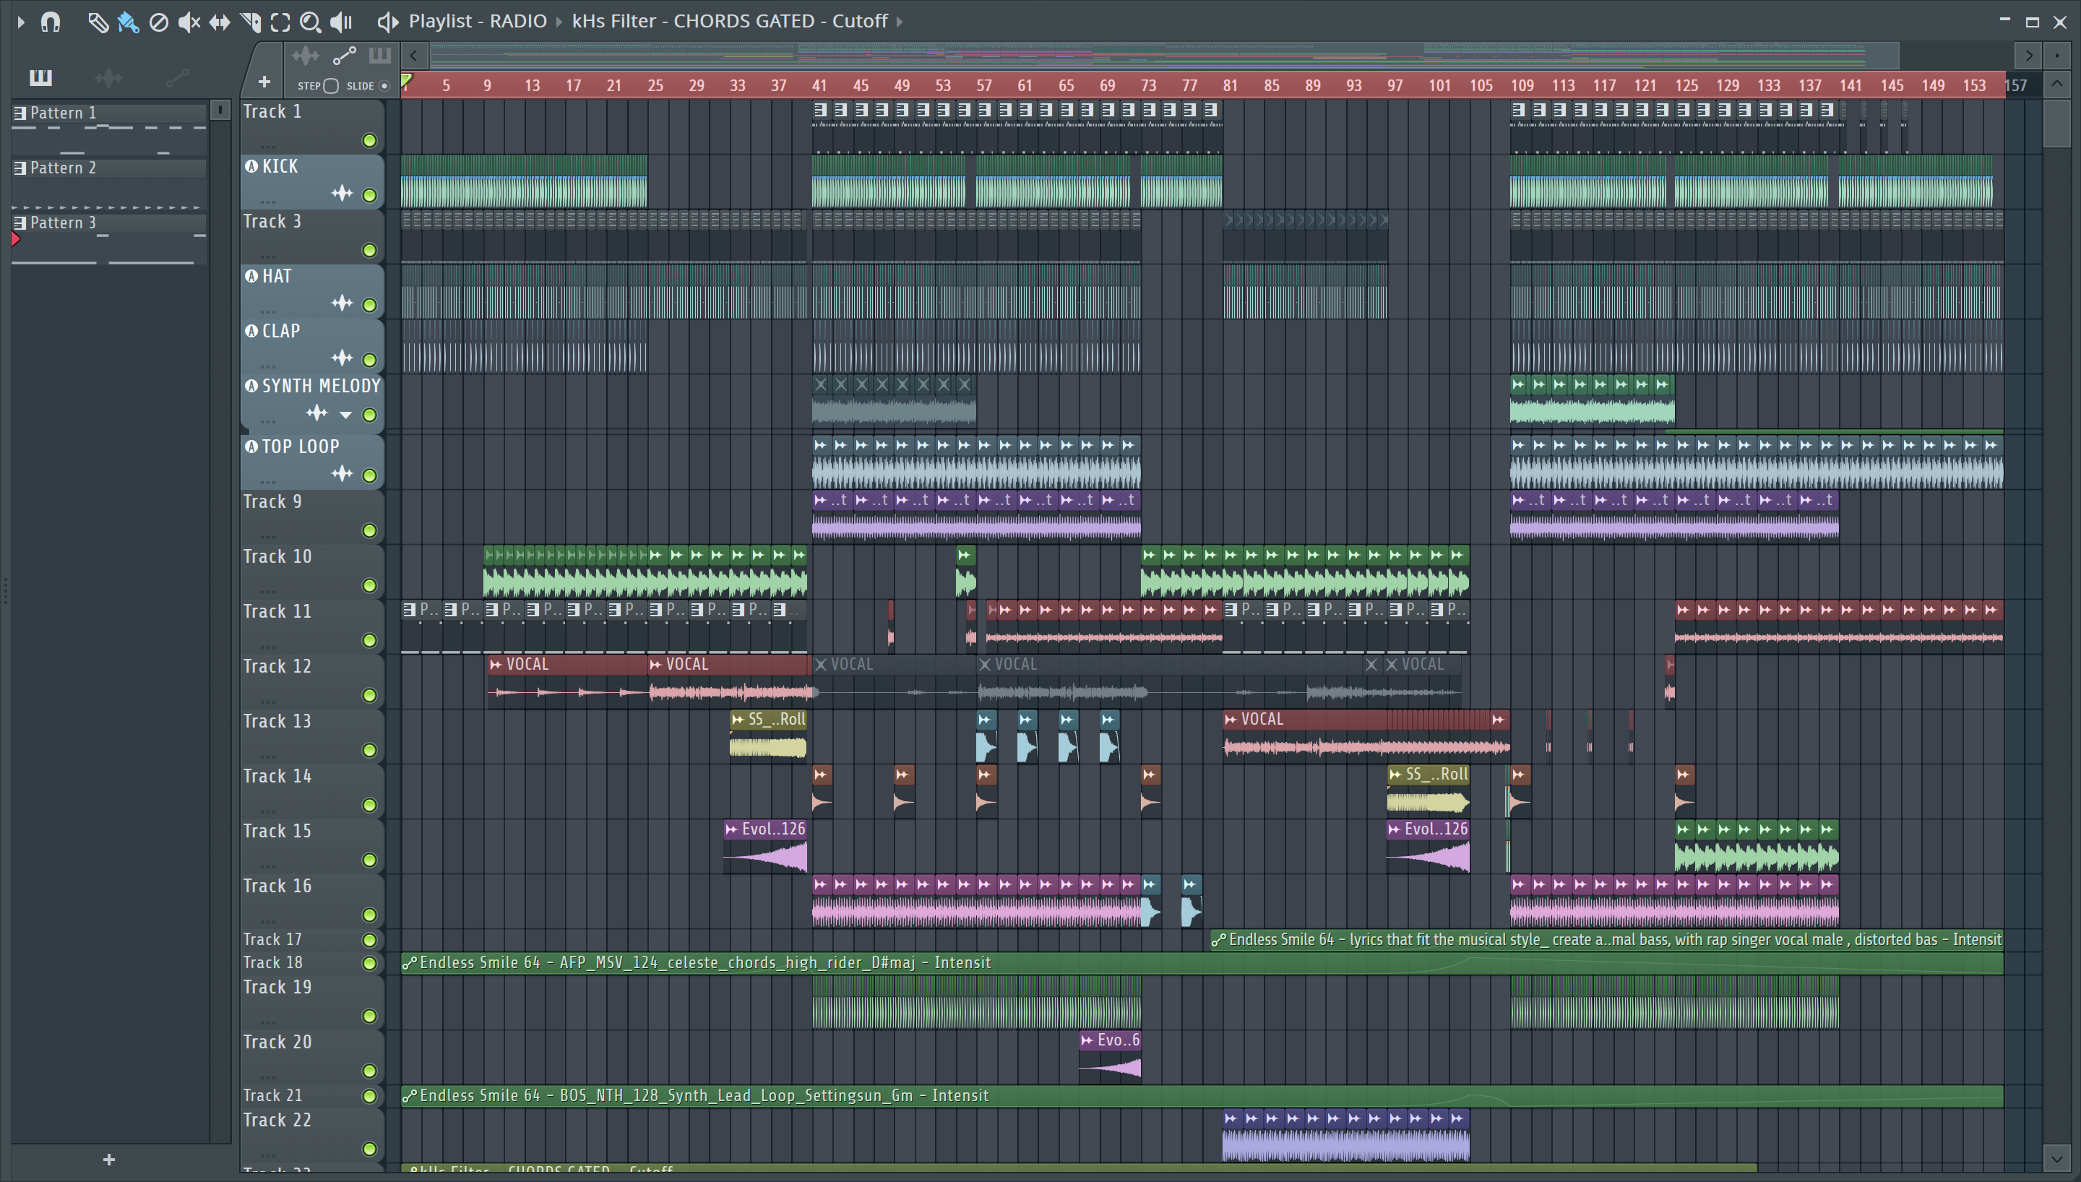Jump to bar 109 on timeline
Viewport: 2081px width, 1182px height.
[1522, 85]
